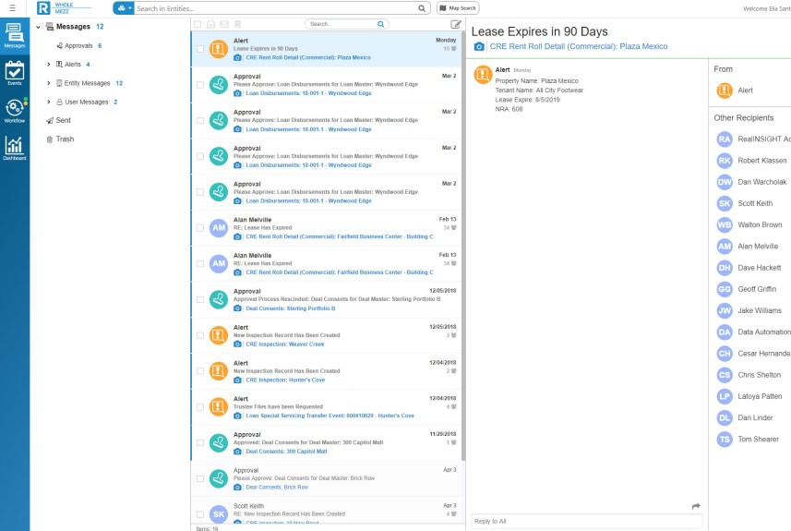Open CRE Rent Roll Detail Plaza Mexico heading link
Viewport: 791px width, 531px height.
[x=579, y=46]
